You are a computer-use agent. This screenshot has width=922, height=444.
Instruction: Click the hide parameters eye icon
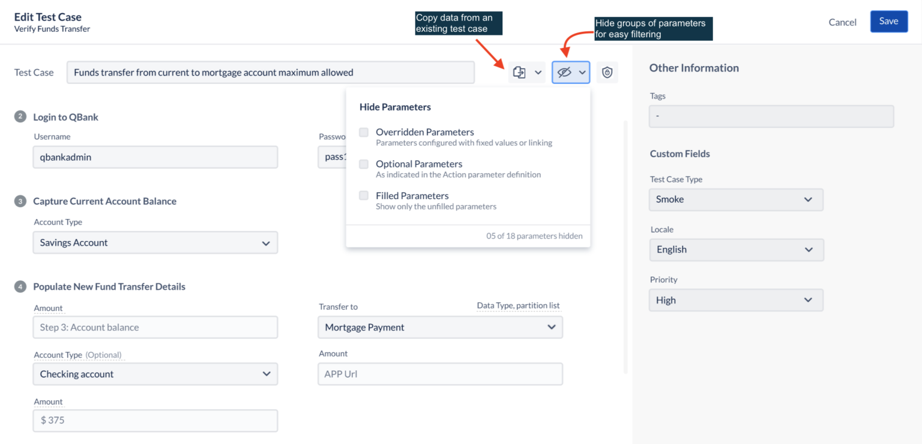point(564,73)
